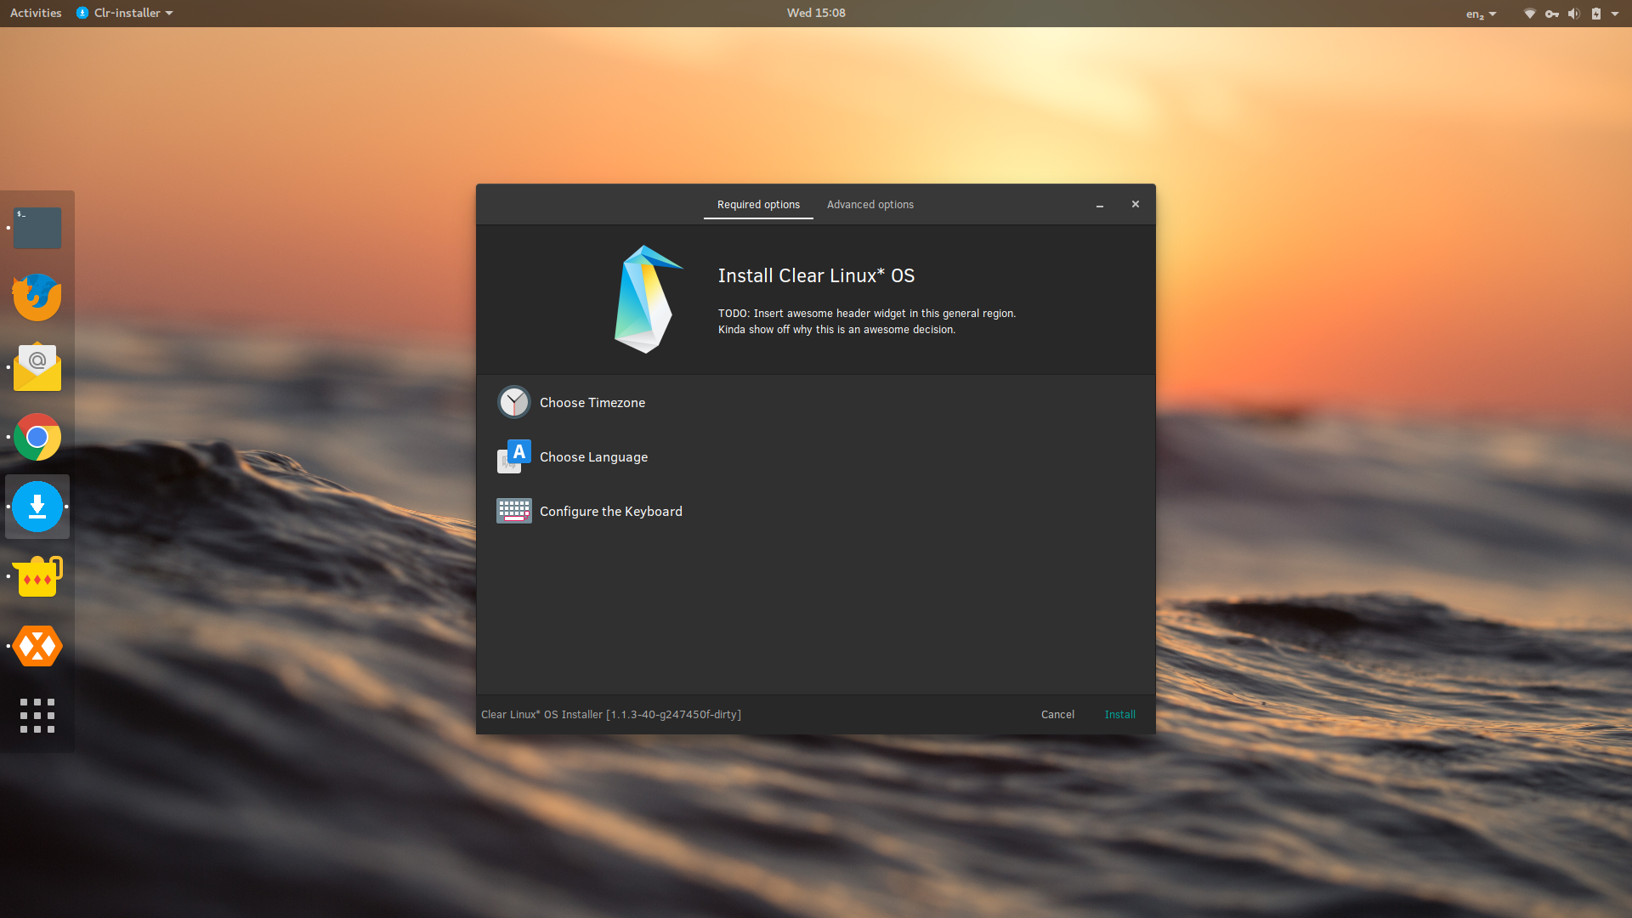The image size is (1632, 918).
Task: Open the orange hexagon X app in dock
Action: [x=37, y=646]
